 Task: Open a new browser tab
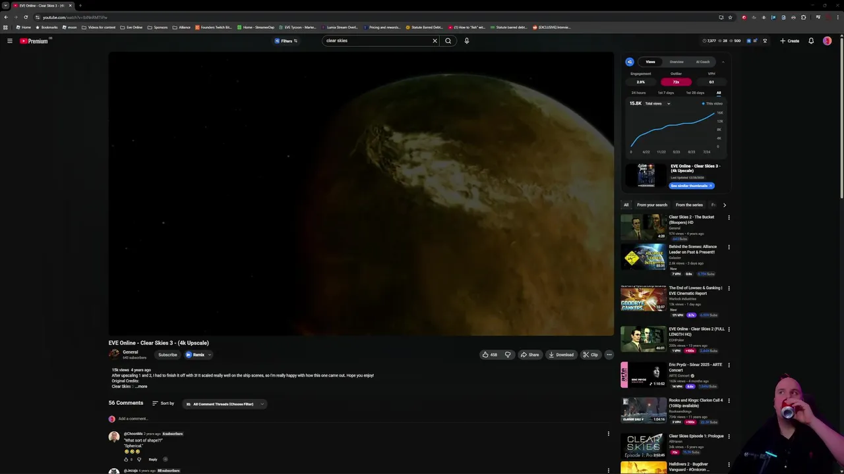80,5
